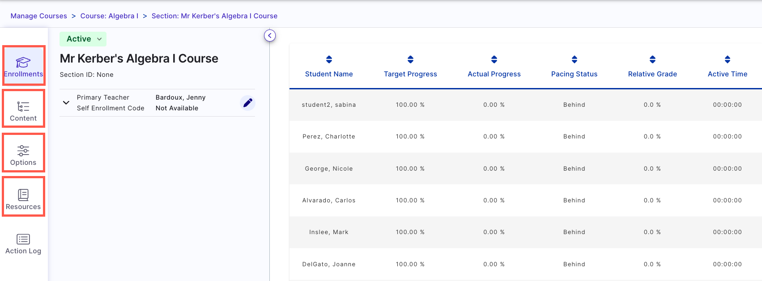Click the section title "Mr Kerber's Algebra I Course"
Viewport: 762px width, 281px height.
tap(139, 59)
